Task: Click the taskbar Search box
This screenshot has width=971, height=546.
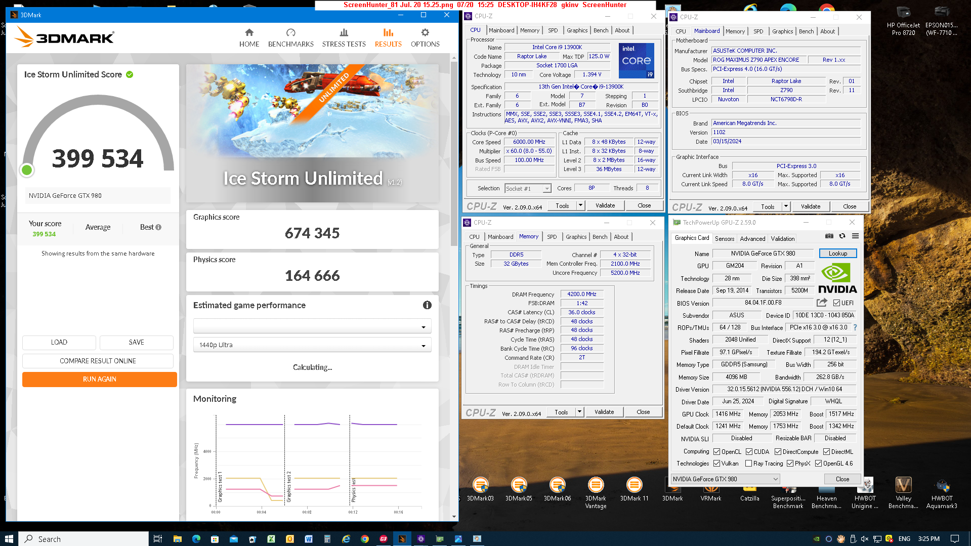Action: (84, 539)
